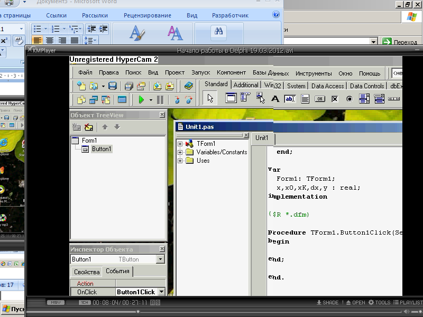
Task: Switch to the Data Access palette tab
Action: pos(327,86)
